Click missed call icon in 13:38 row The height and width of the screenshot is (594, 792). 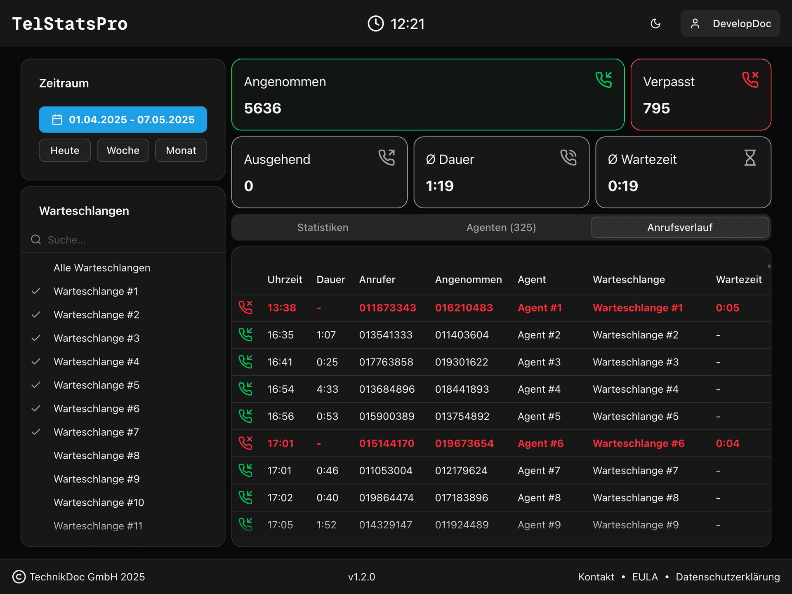(245, 307)
